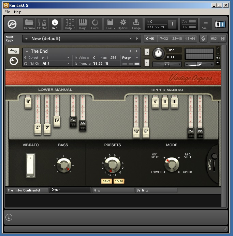The image size is (233, 236).
Task: Flip the Vibrato rocker switch
Action: pyautogui.click(x=31, y=165)
